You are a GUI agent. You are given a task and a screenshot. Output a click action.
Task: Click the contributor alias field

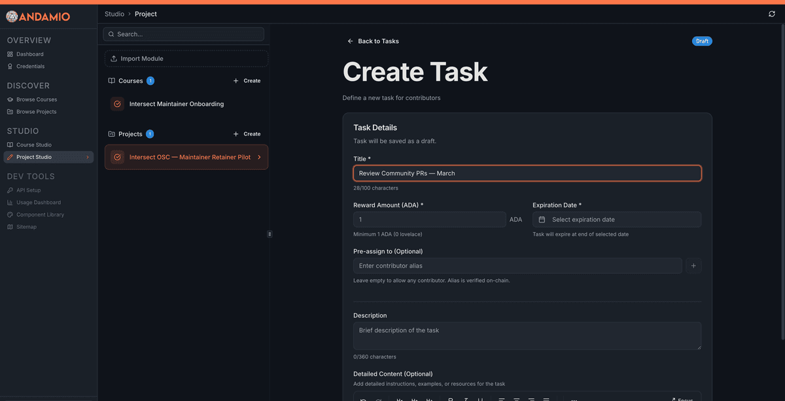[x=517, y=266]
